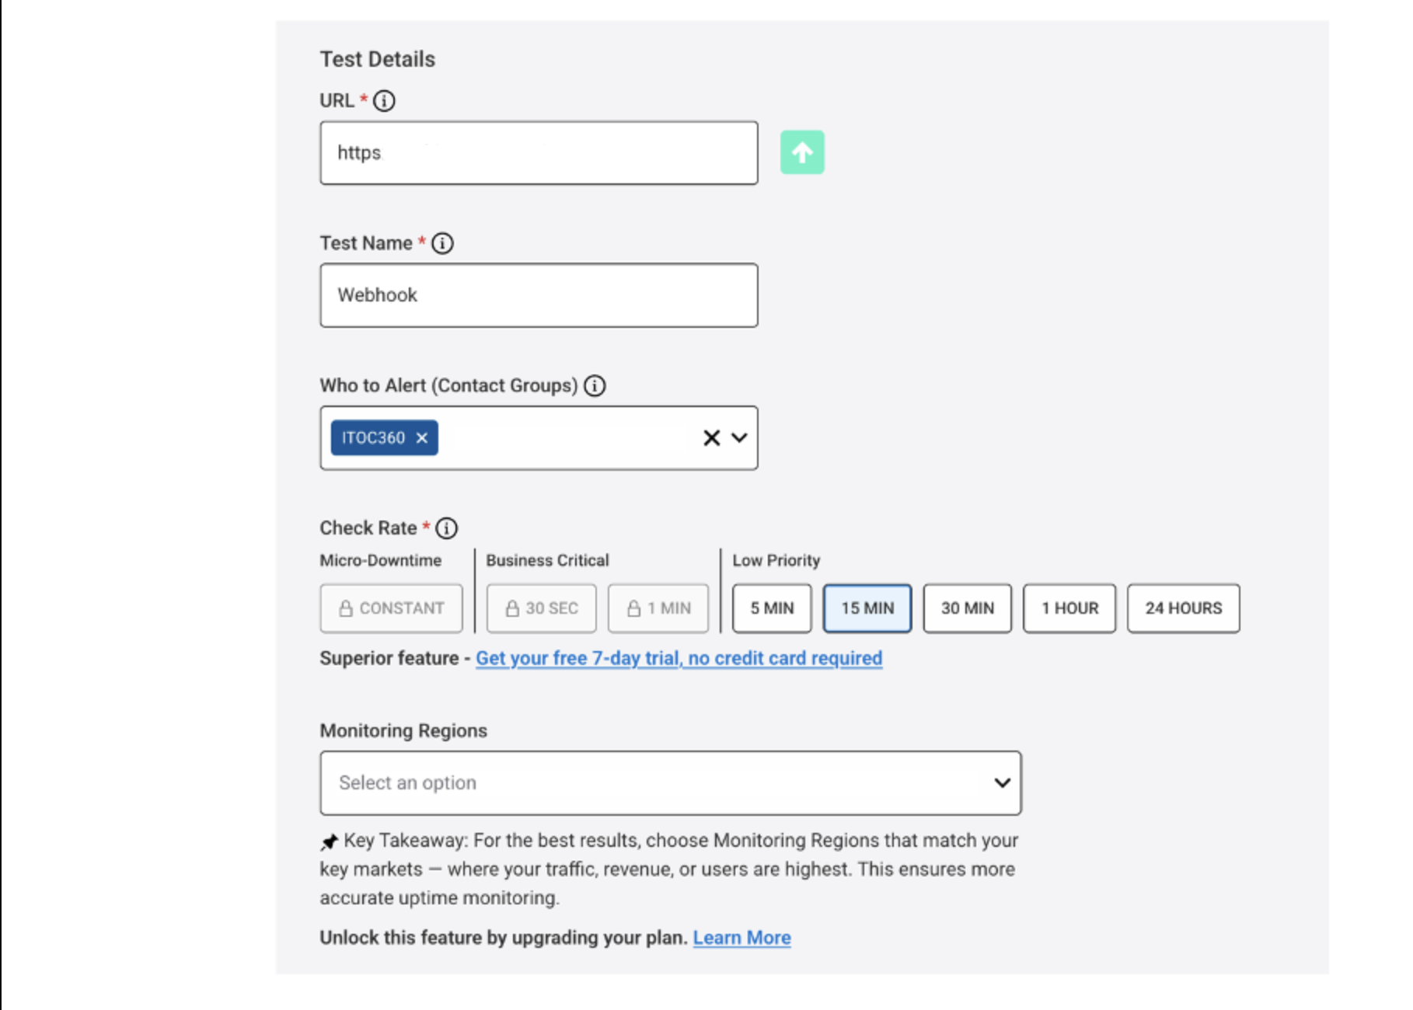Screen dimensions: 1413x1010
Task: Select the 15 MIN check rate
Action: [867, 608]
